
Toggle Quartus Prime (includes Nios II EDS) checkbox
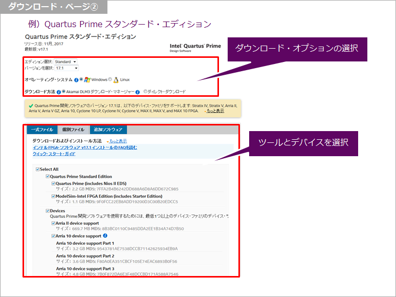pyautogui.click(x=53, y=183)
